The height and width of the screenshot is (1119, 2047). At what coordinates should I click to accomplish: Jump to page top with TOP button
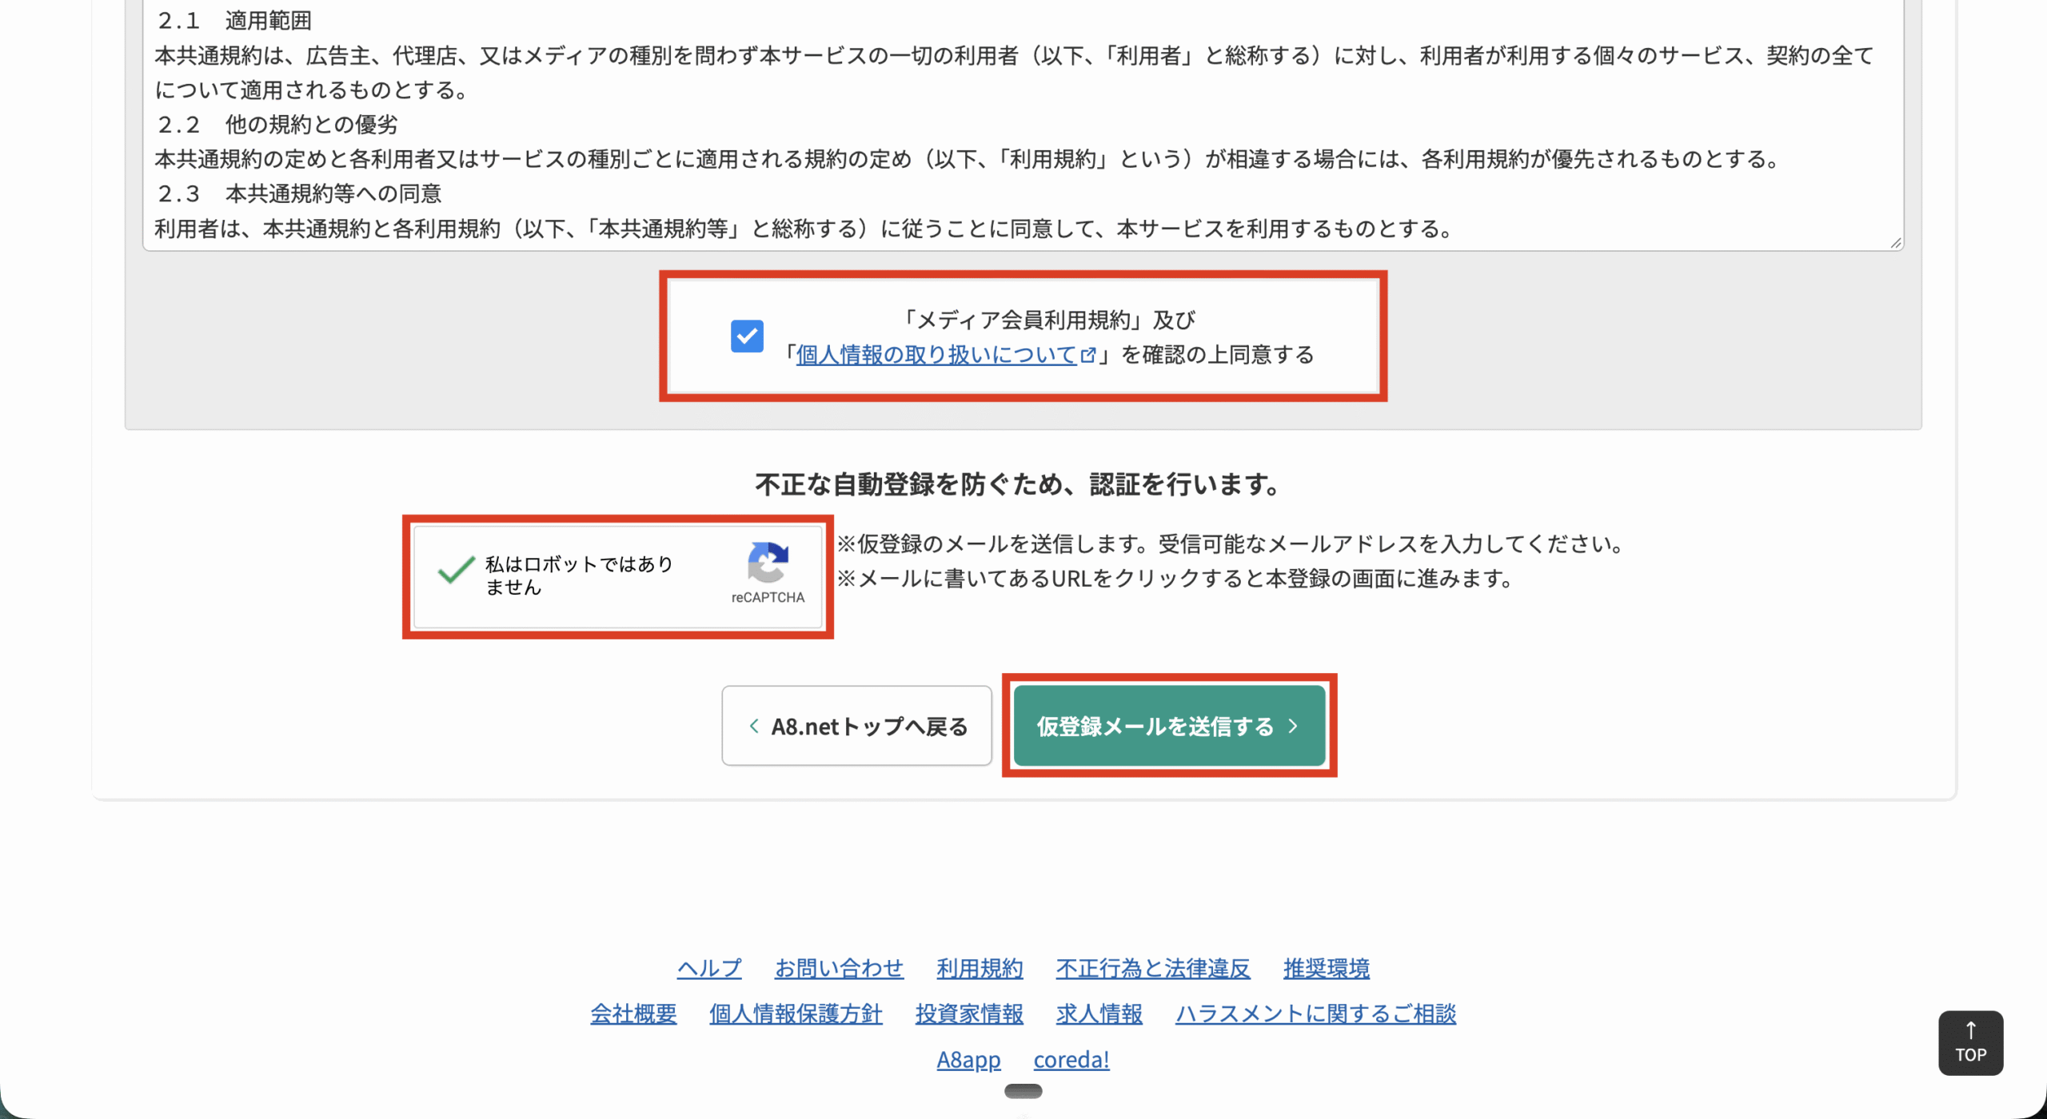pos(1970,1043)
